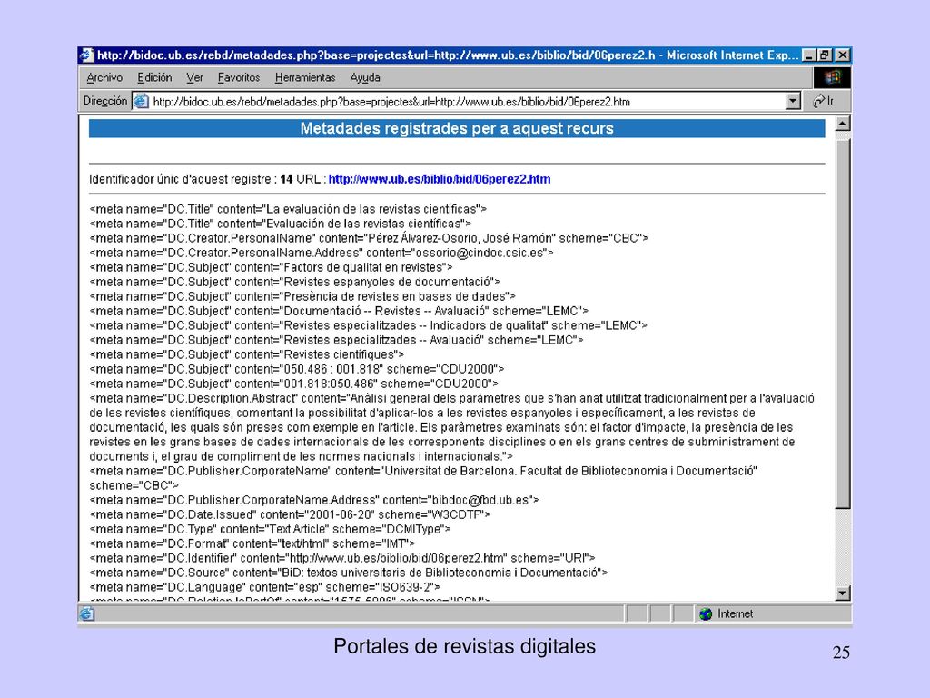
Task: Click the DC.Publisher.CorporateName Universitat de Barcelona line
Action: click(423, 478)
